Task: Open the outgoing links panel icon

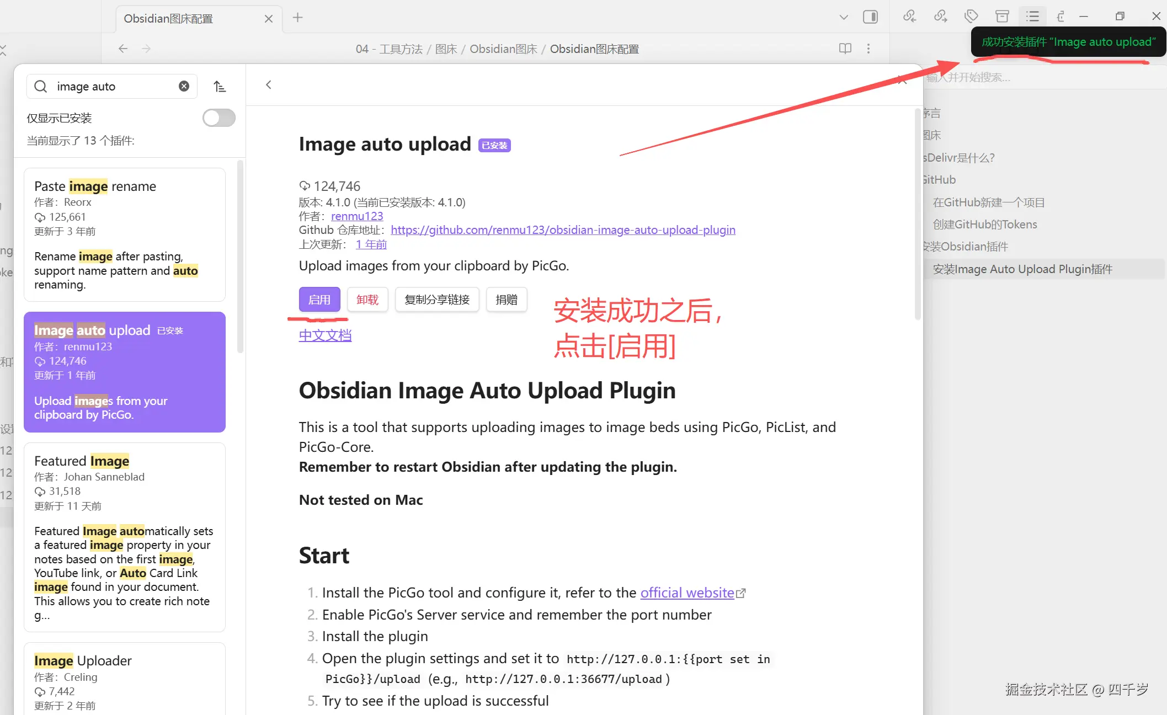Action: (940, 17)
